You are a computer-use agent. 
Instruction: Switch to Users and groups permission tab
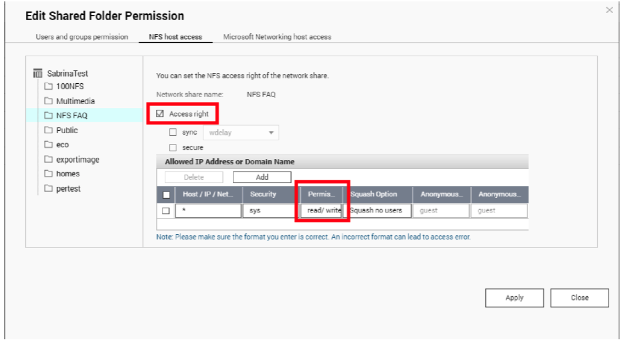click(x=82, y=37)
